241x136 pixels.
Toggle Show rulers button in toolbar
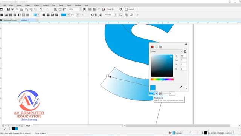[90, 9]
